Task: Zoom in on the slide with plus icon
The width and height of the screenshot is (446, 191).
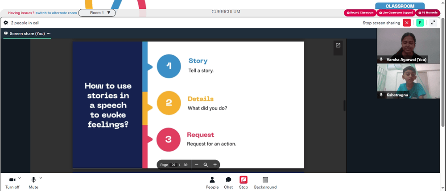Action: click(215, 165)
